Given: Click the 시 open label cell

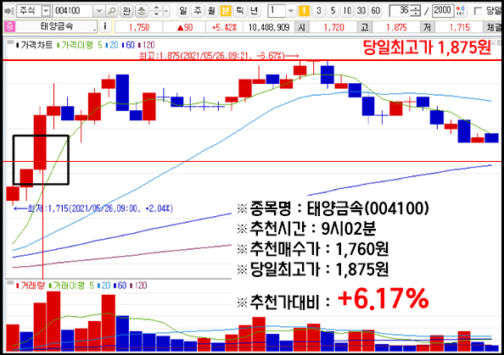Looking at the screenshot, I should coord(302,27).
